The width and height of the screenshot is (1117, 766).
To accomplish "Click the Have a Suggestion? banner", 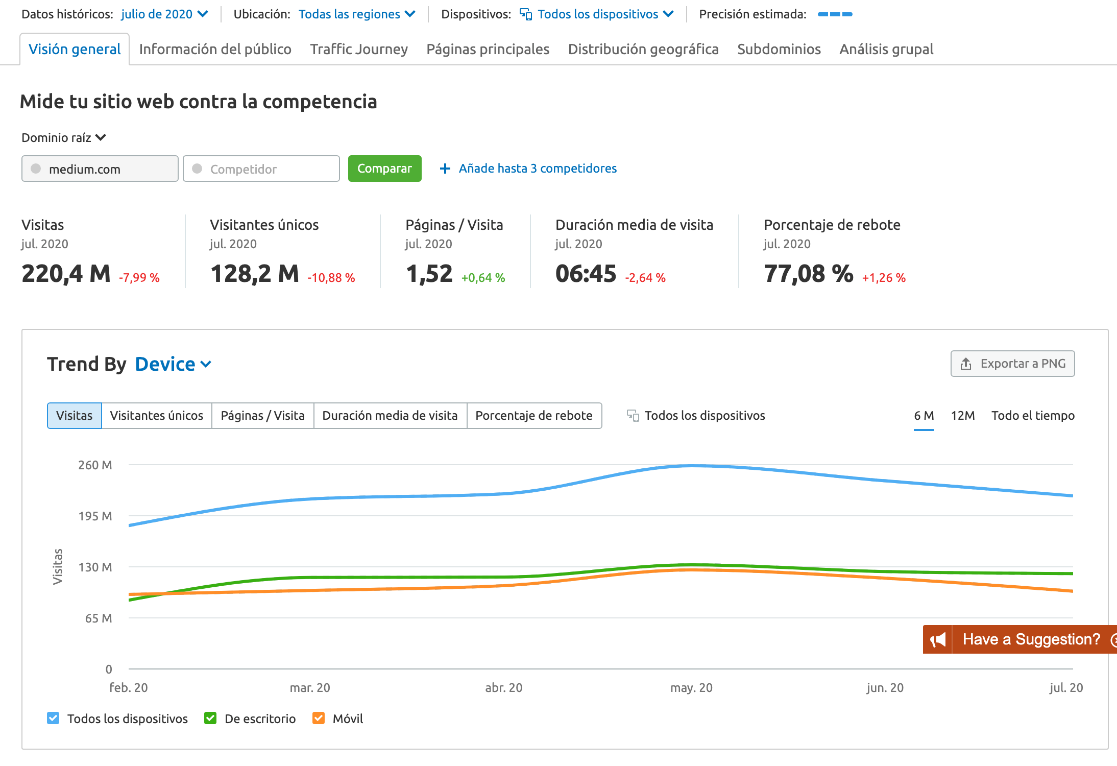I will click(x=1020, y=639).
